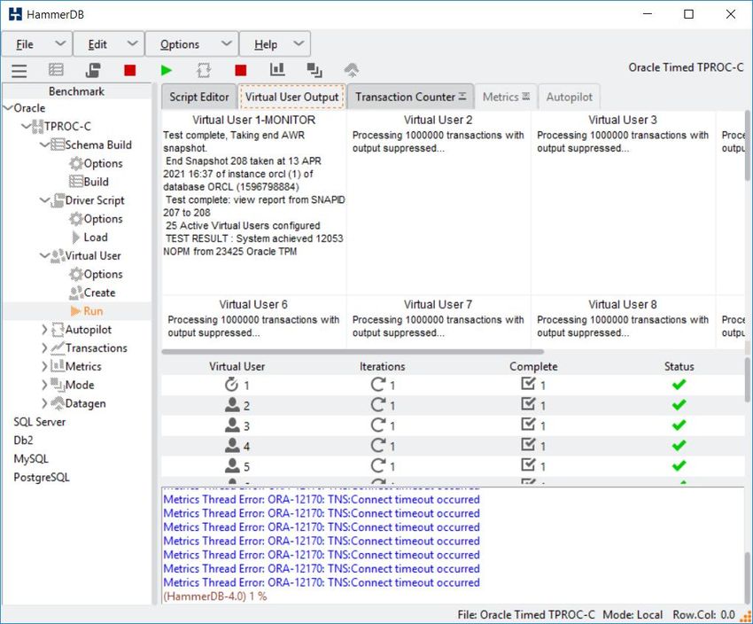This screenshot has height=624, width=753.
Task: Open the File menu
Action: click(x=37, y=44)
